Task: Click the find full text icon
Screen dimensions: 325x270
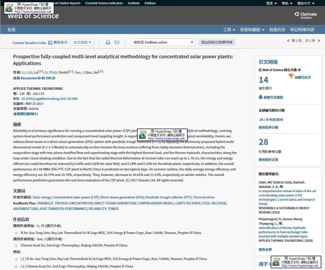Action: [x=50, y=43]
